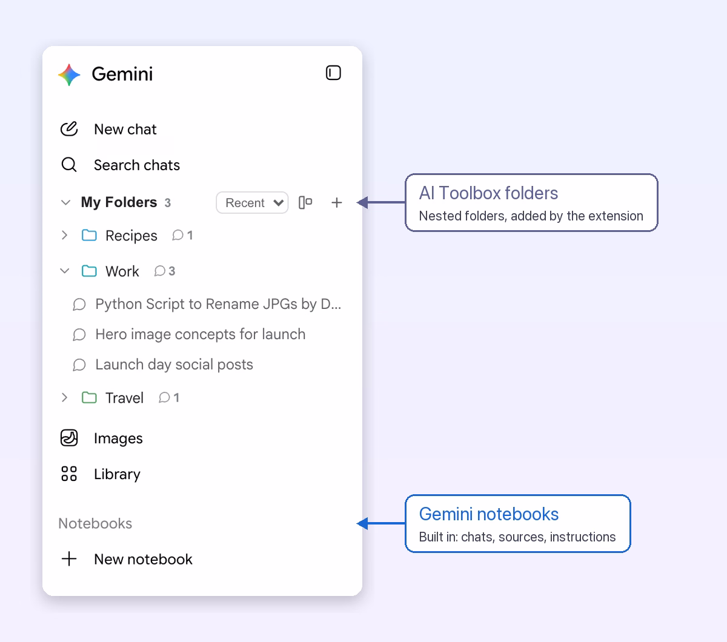The image size is (727, 642).
Task: Open Launch day social posts chat
Action: click(174, 365)
